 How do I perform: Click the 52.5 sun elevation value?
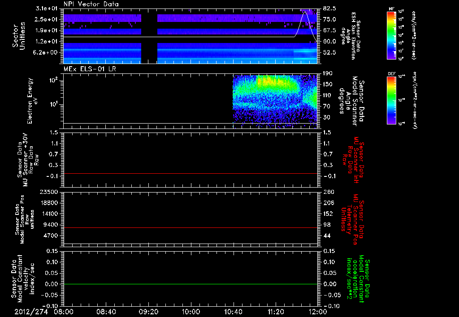(329, 52)
